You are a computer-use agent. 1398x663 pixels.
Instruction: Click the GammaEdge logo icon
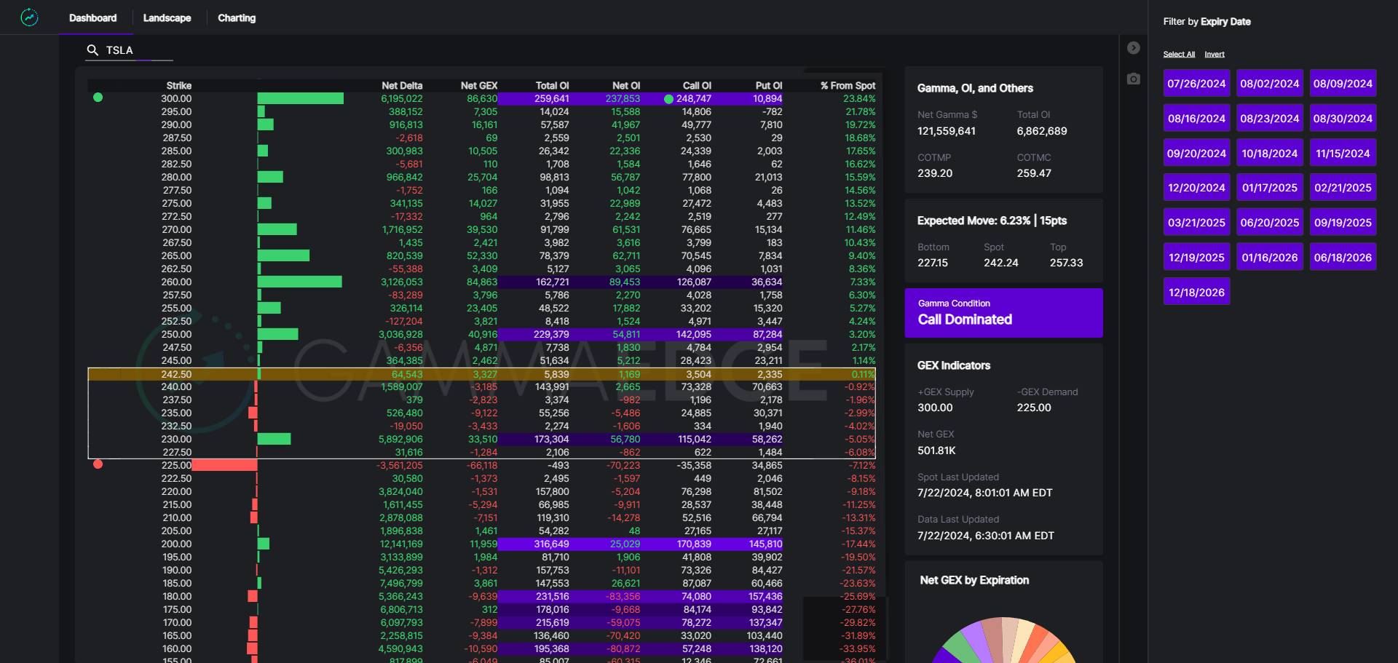click(29, 17)
